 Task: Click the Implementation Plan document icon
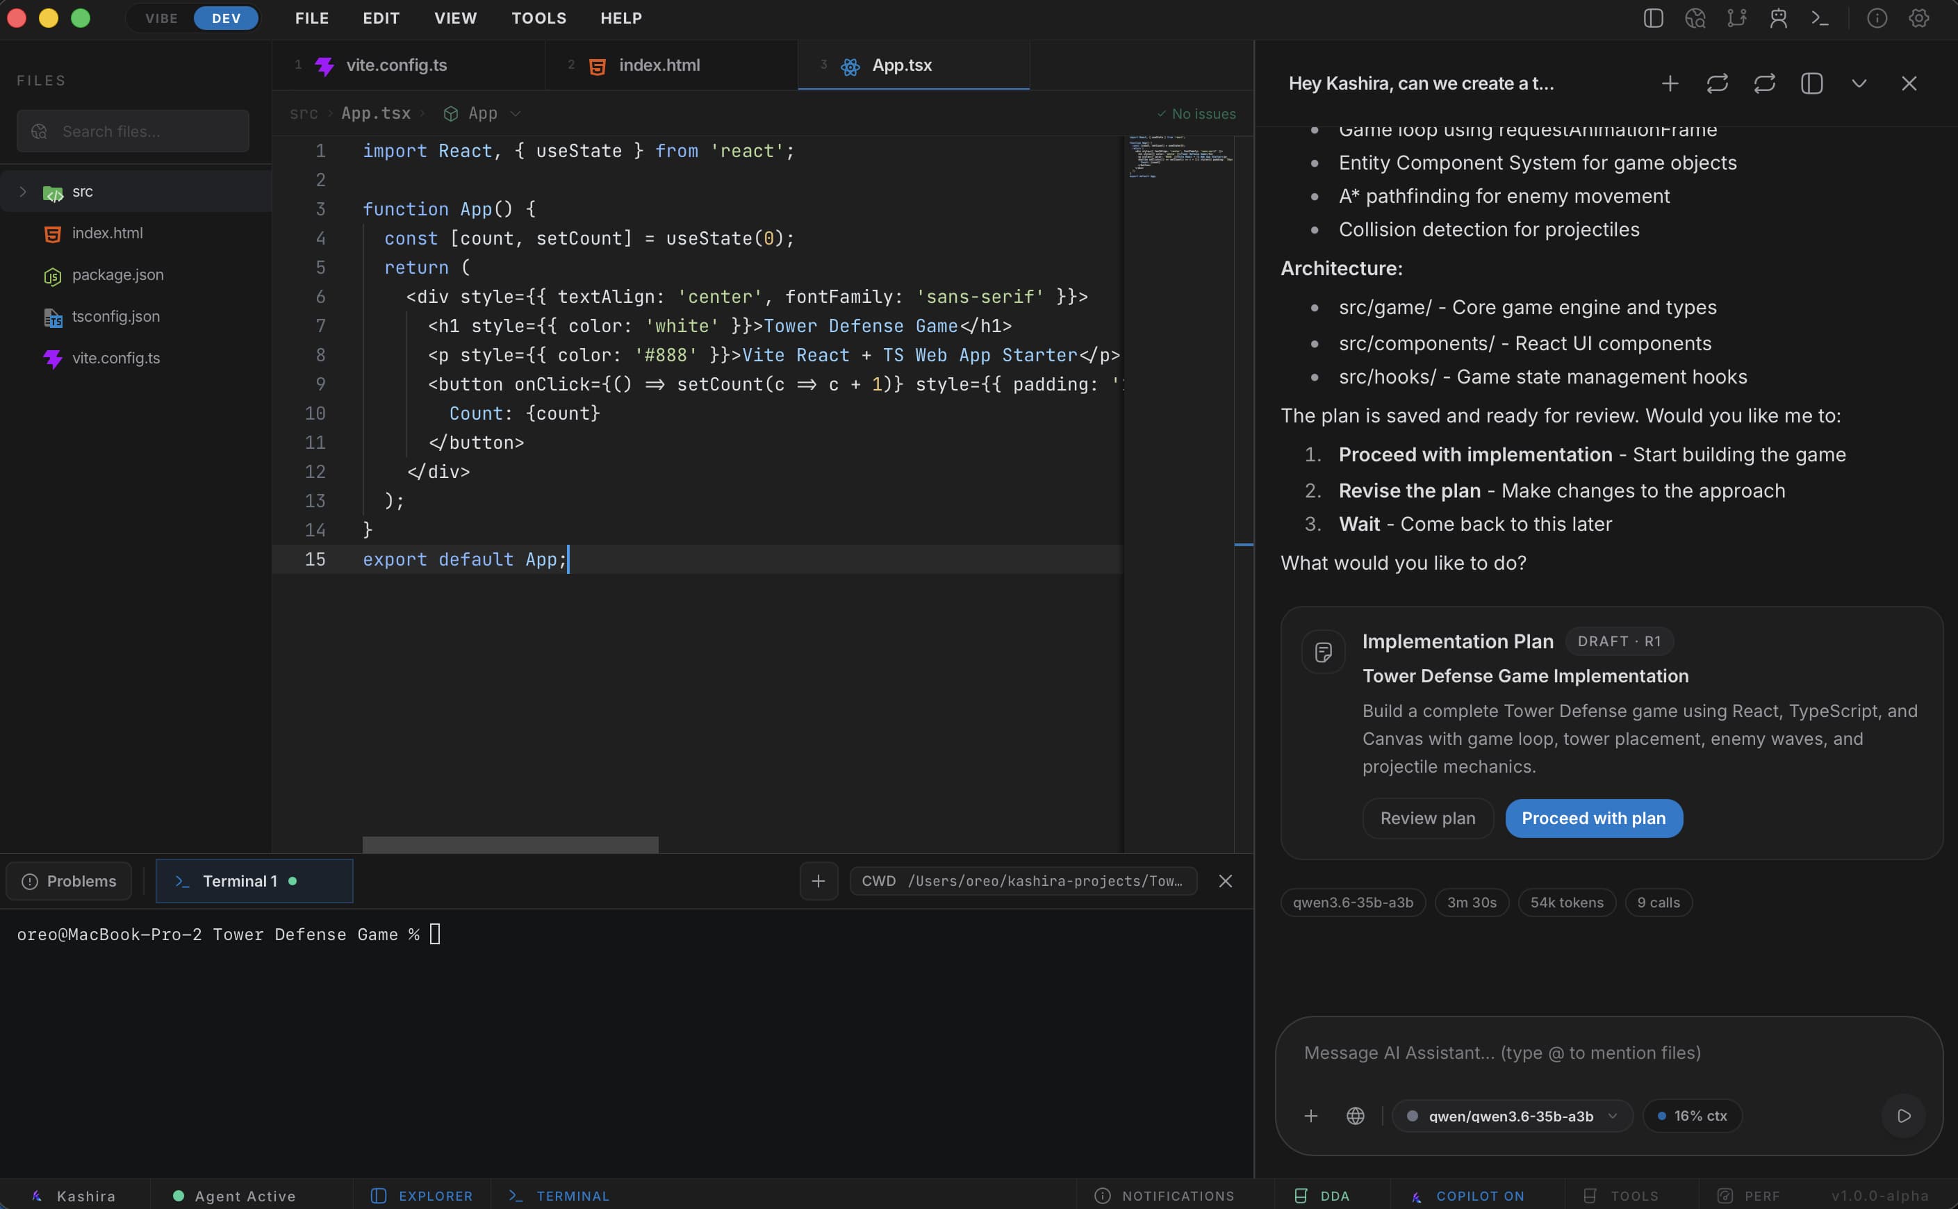[1323, 652]
